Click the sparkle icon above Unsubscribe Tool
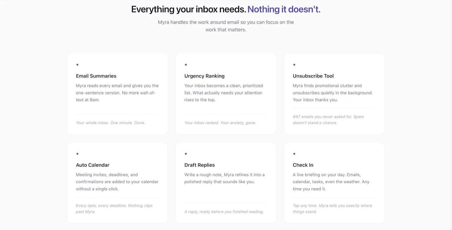Viewport: 452px width, 230px height. pyautogui.click(x=294, y=65)
